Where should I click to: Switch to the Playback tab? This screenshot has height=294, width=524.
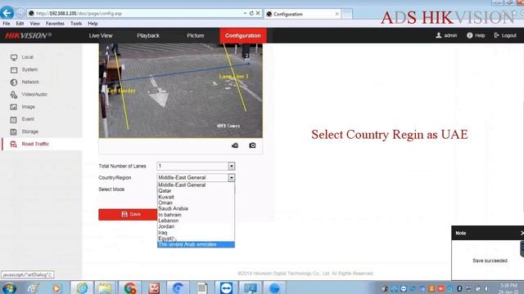(x=148, y=35)
